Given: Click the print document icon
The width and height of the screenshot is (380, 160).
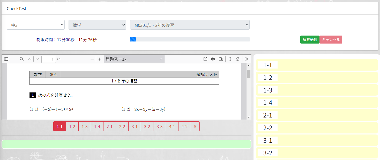Looking at the screenshot, I should [213, 59].
